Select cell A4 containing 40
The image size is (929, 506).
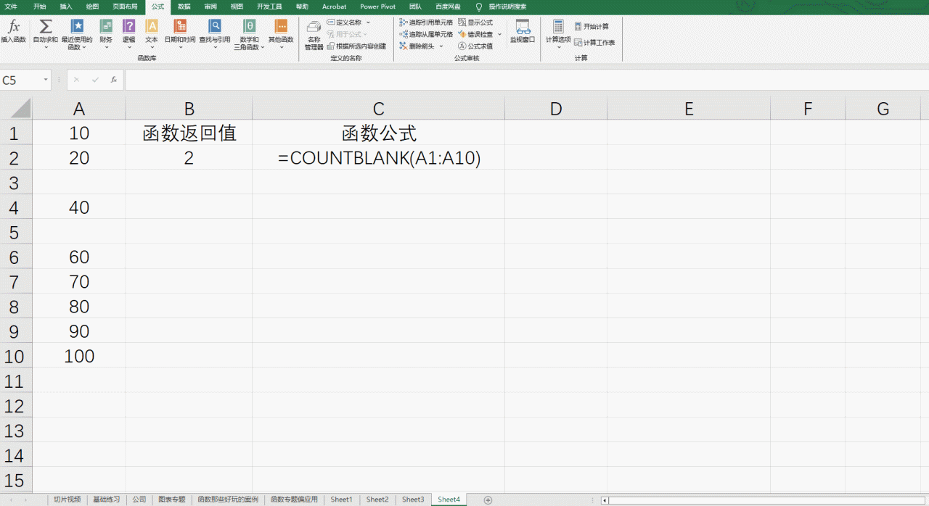79,207
